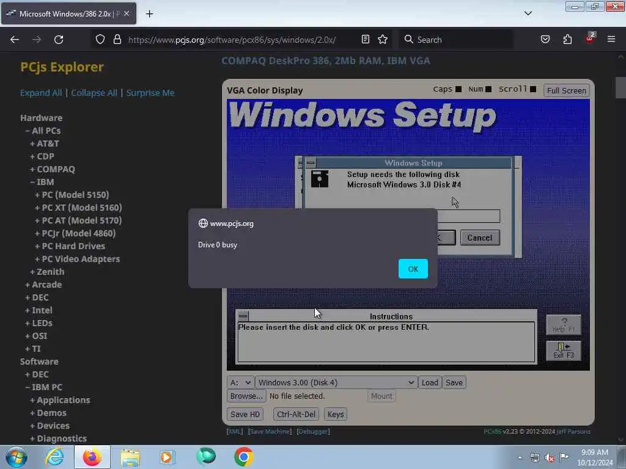Click the shield tracking protection icon

100,40
